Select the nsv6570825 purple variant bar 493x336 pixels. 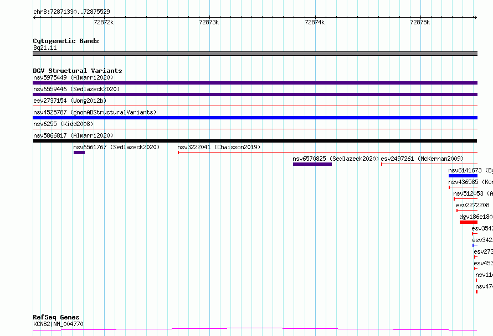[x=312, y=164]
